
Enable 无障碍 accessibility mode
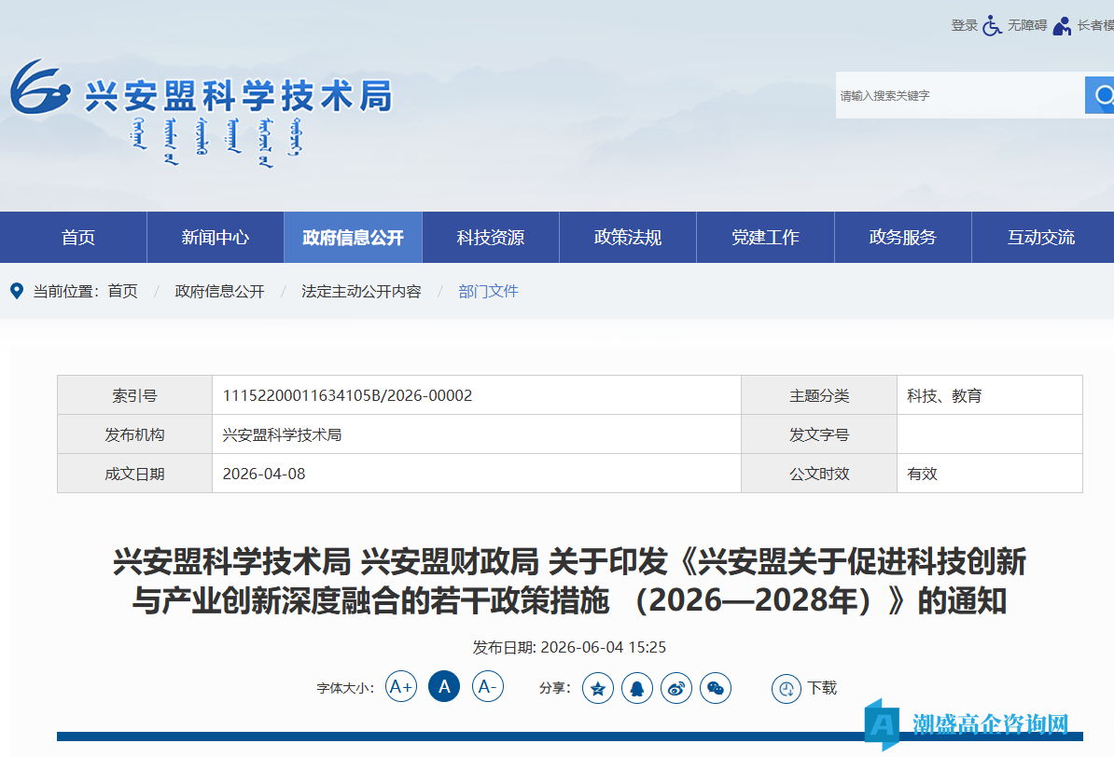[x=1027, y=25]
